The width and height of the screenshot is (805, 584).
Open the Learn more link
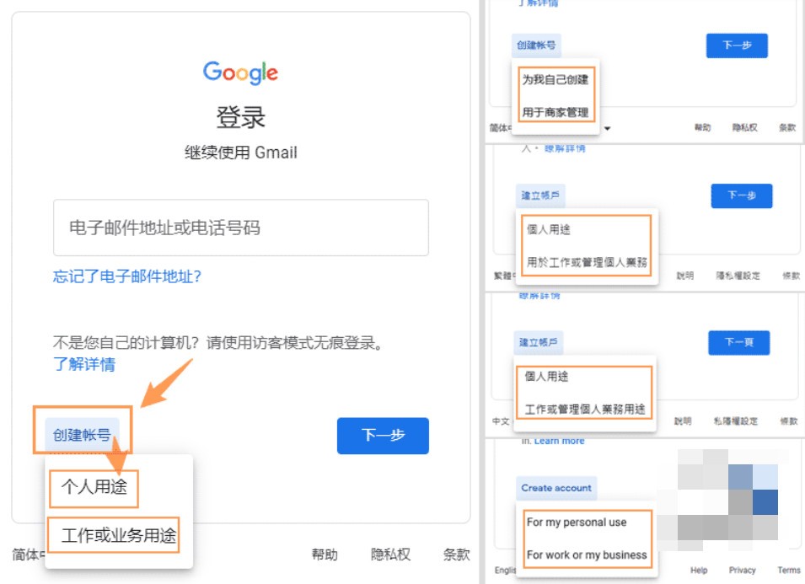tap(559, 441)
